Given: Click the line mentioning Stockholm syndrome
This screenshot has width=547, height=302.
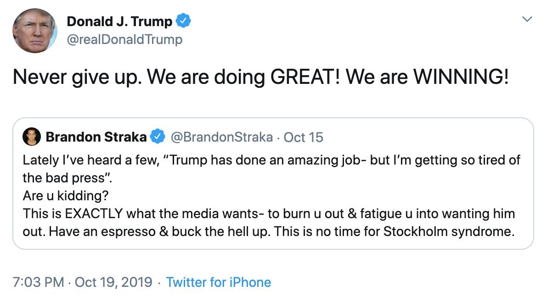Looking at the screenshot, I should tap(268, 231).
